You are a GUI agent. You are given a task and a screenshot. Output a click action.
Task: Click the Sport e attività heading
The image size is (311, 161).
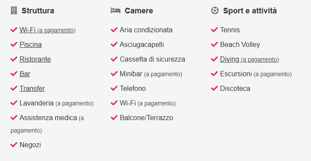coord(250,11)
